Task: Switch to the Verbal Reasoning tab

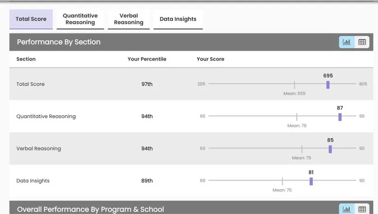Action: pos(129,19)
